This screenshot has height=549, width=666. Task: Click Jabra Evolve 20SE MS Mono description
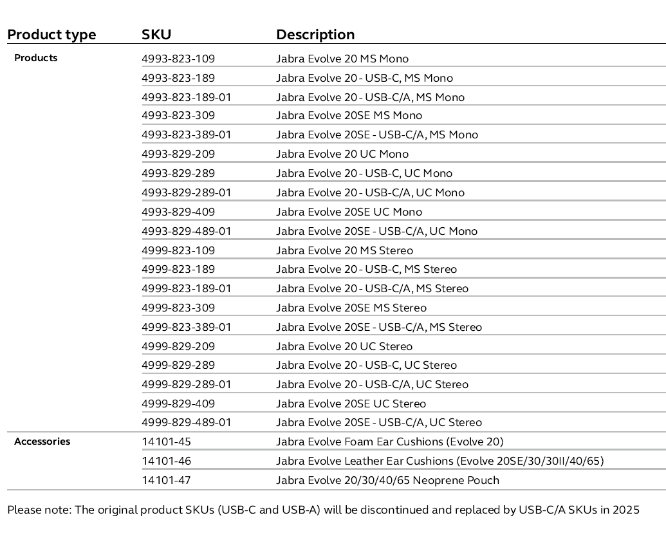[349, 116]
